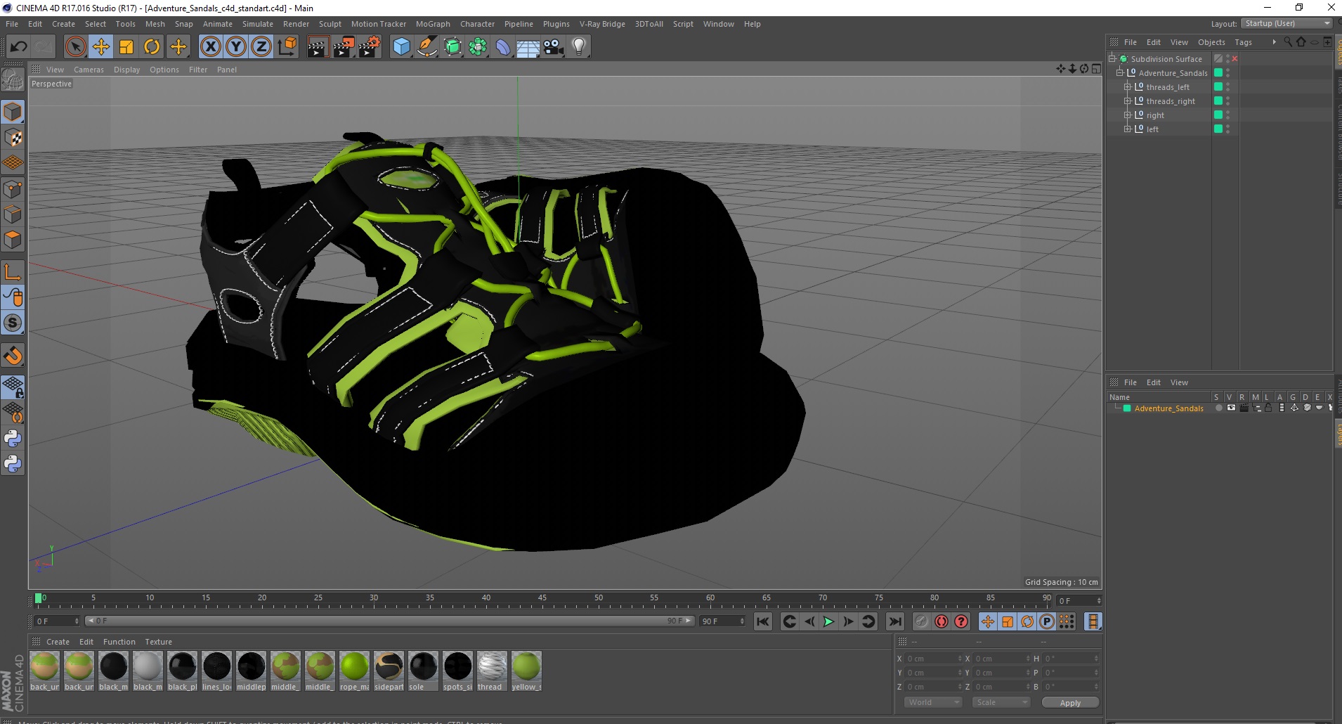Play the animation forward
This screenshot has height=724, width=1342.
tap(828, 621)
